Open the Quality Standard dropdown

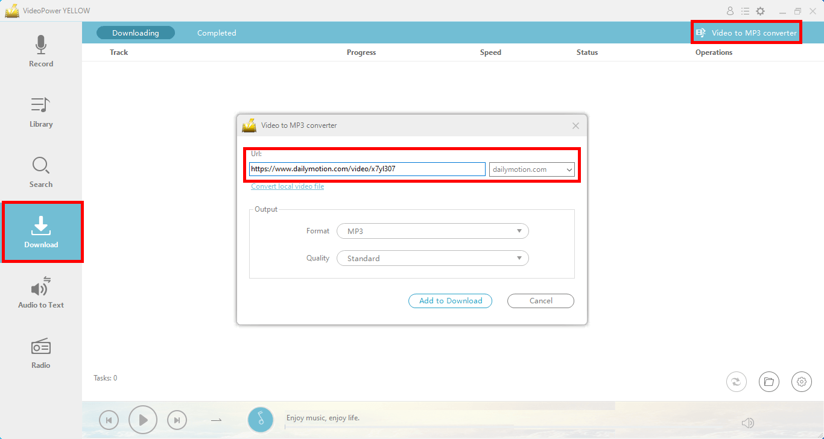click(x=433, y=258)
